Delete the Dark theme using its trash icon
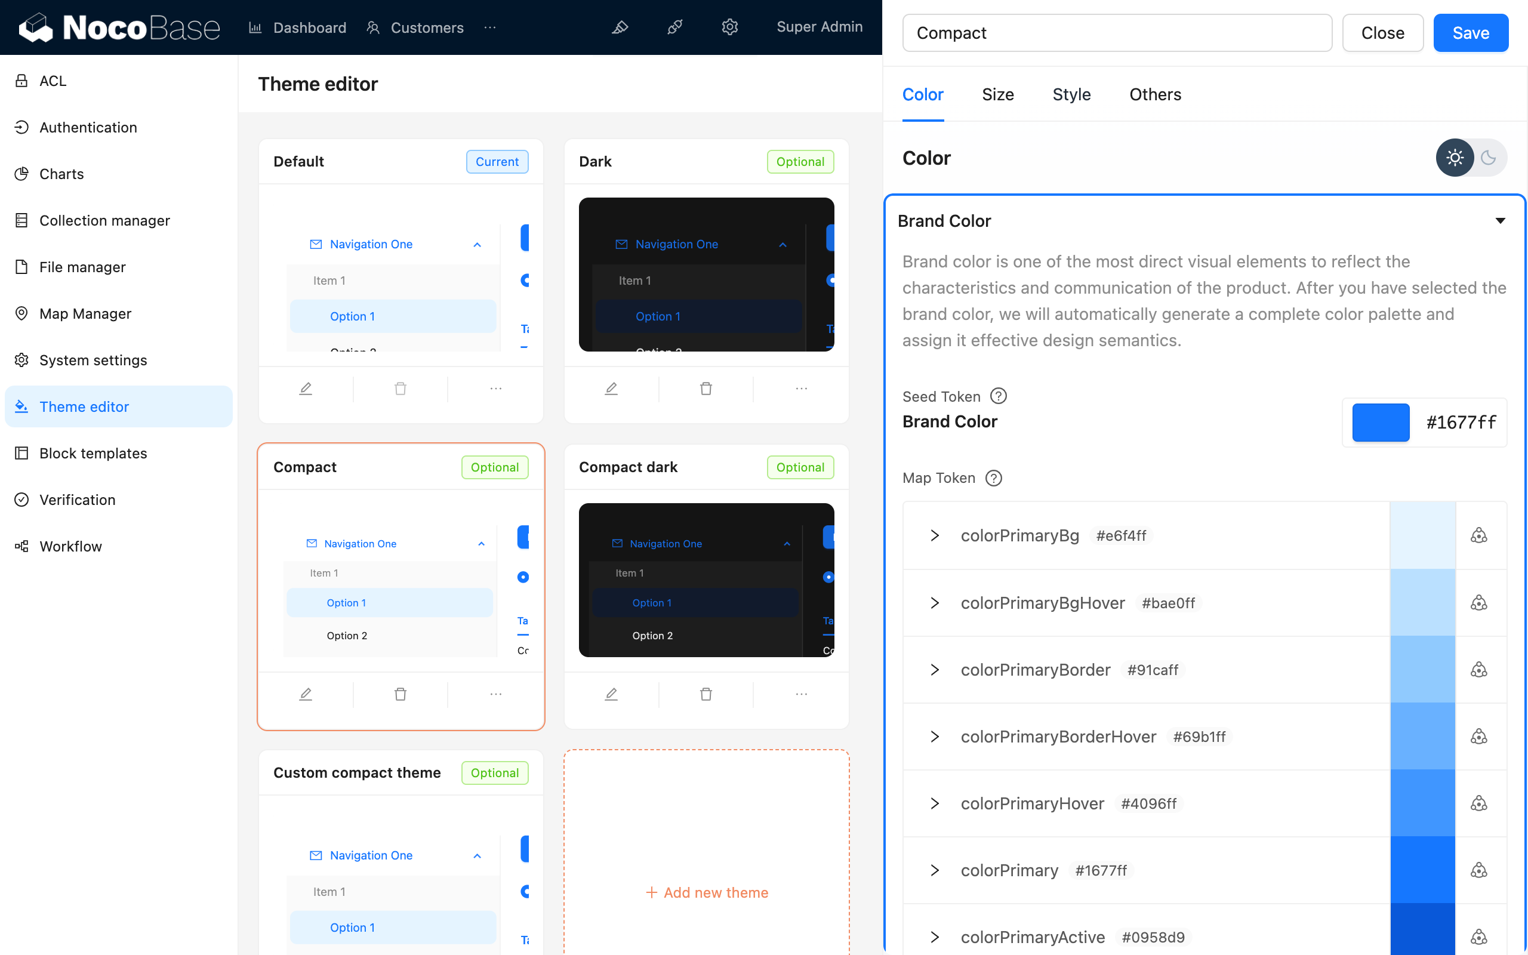Viewport: 1528px width, 955px height. coord(706,388)
